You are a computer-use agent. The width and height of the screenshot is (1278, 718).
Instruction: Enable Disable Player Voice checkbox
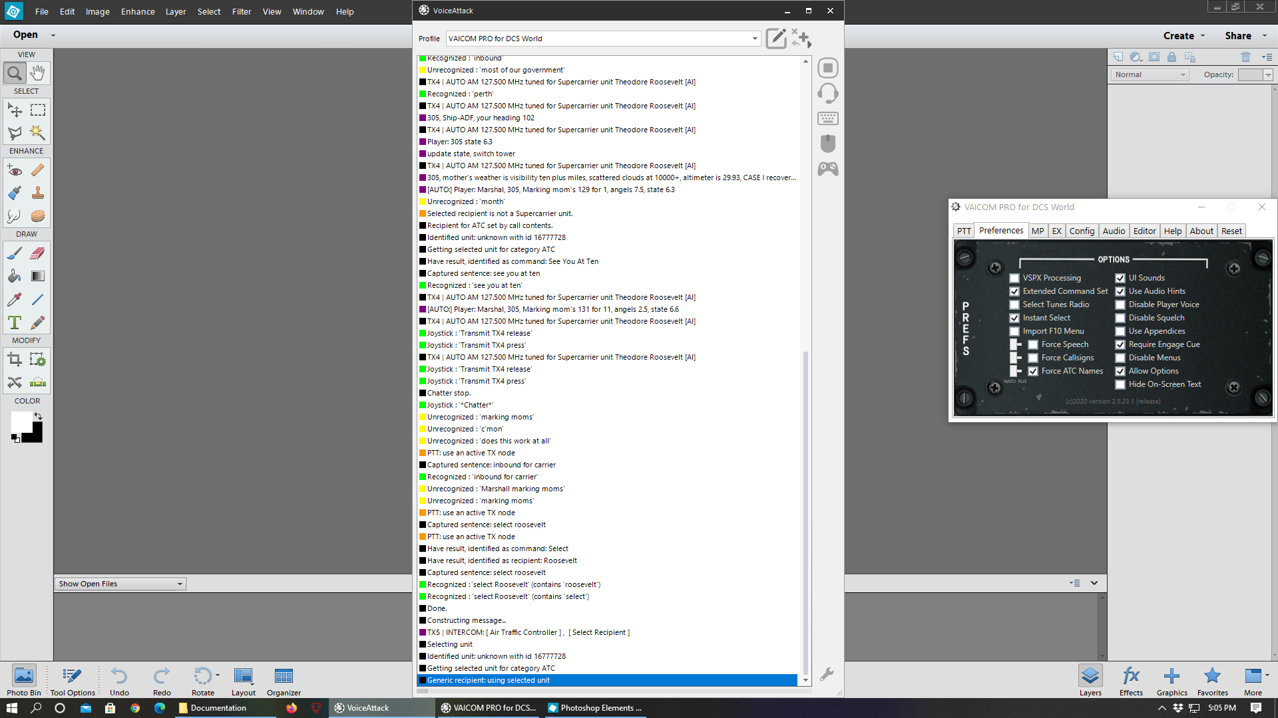[1120, 304]
